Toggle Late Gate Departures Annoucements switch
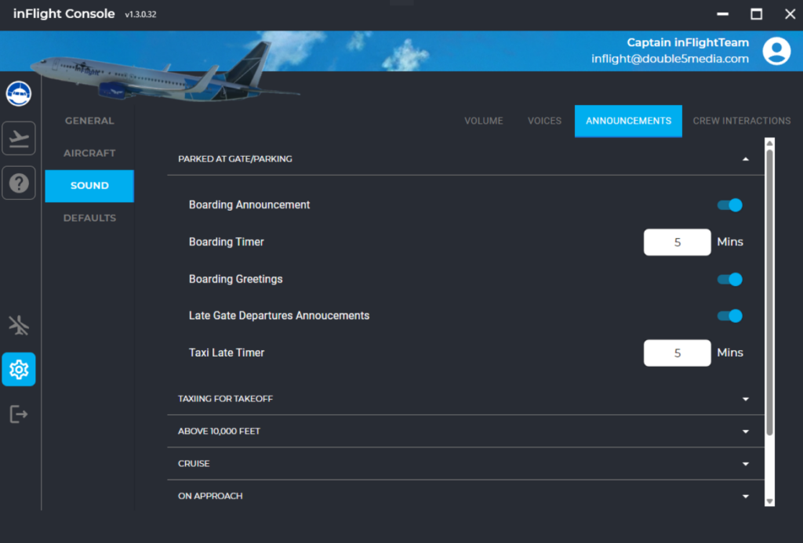803x543 pixels. click(x=729, y=316)
